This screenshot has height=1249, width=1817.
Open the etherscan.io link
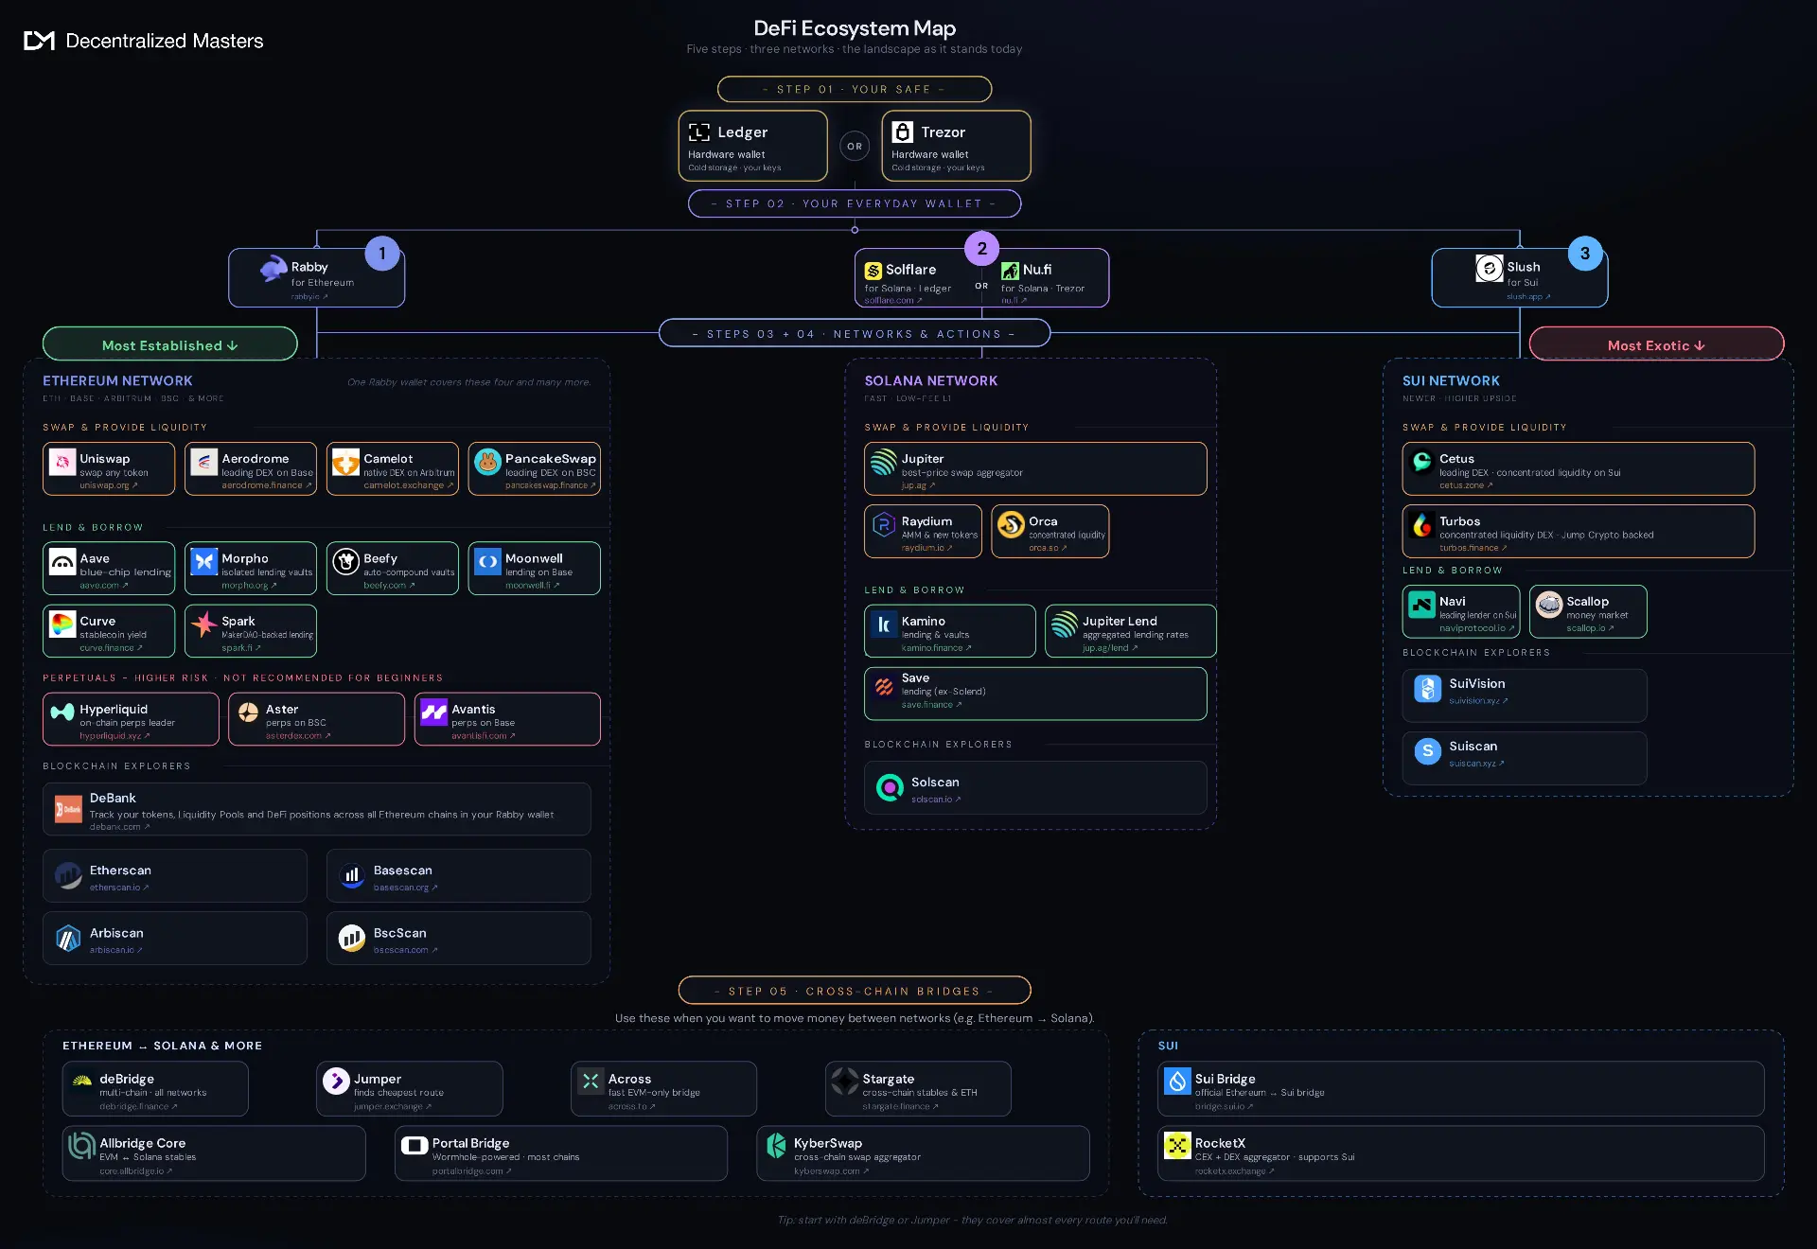click(x=119, y=888)
